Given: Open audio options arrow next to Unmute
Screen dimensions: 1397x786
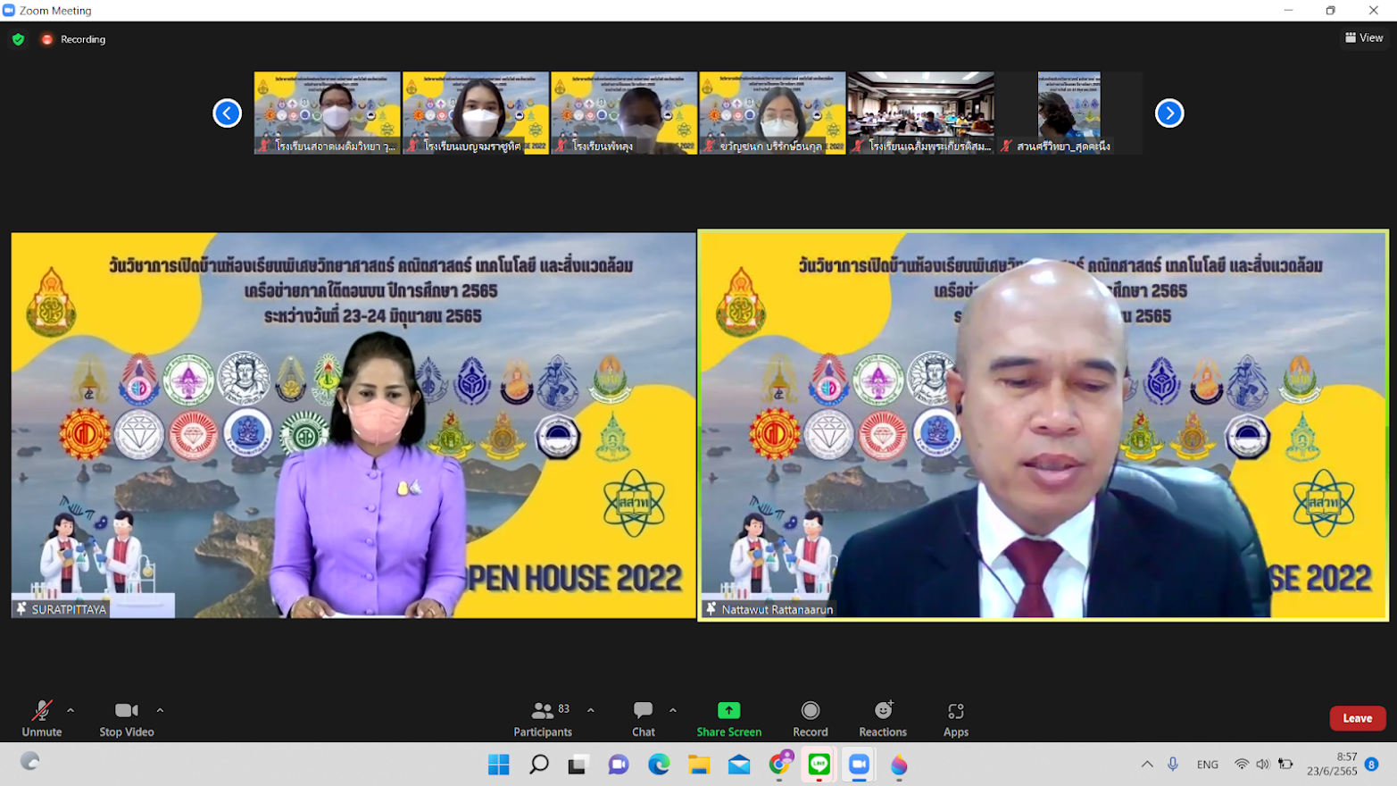Looking at the screenshot, I should click(x=71, y=710).
